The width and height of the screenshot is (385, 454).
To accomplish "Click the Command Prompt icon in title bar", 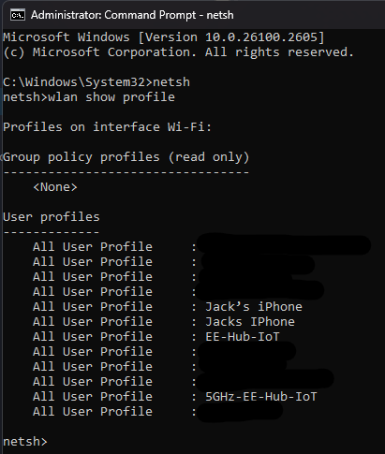I will coord(18,15).
